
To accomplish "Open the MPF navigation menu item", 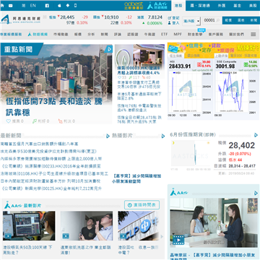I will point(178,35).
